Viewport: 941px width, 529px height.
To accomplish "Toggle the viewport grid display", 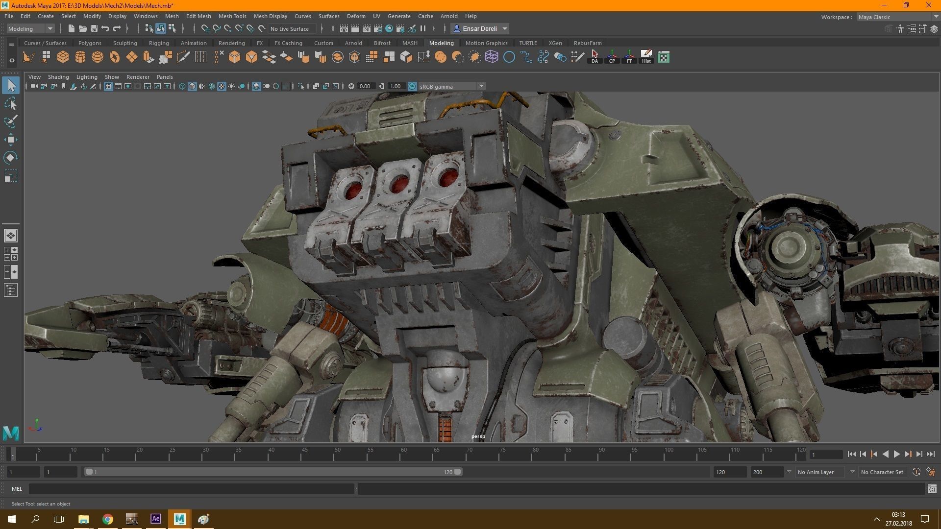I will pyautogui.click(x=108, y=86).
